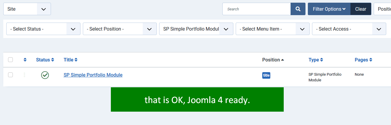Sort the table by Pages column
This screenshot has height=125, width=391.
tap(364, 60)
